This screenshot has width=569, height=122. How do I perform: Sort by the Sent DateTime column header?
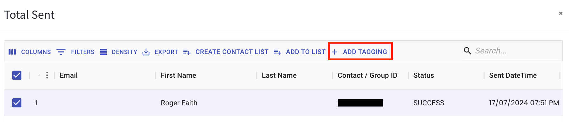click(x=513, y=75)
